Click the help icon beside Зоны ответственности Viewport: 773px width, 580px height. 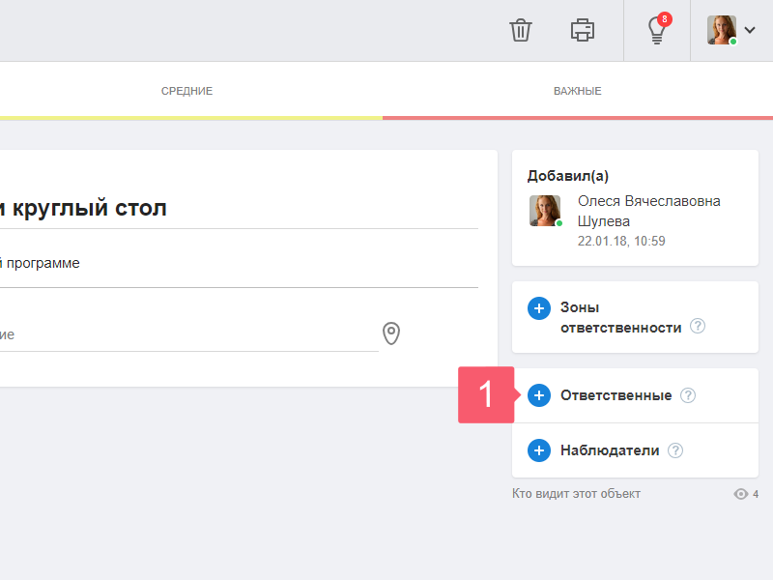point(697,326)
